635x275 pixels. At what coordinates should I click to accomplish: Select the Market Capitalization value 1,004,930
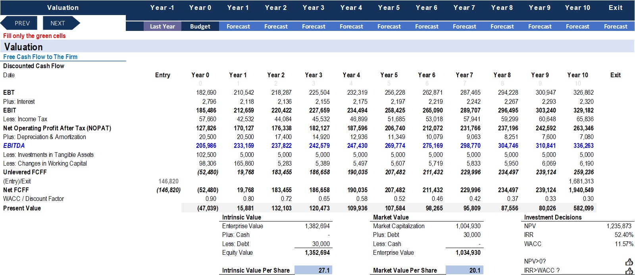[x=468, y=226]
